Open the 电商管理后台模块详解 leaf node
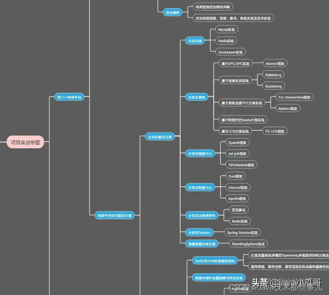Viewport: 329px width, 295px height. click(213, 7)
